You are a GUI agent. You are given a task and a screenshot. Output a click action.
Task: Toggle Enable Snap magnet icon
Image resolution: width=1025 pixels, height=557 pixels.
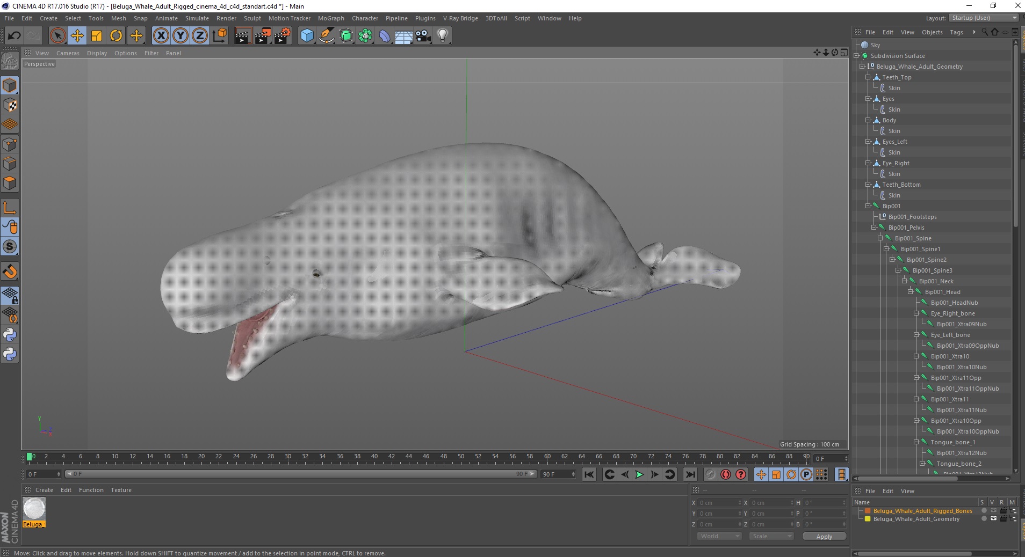pos(10,272)
